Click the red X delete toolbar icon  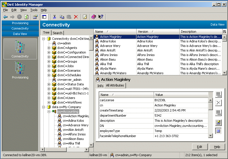[x=76, y=17]
